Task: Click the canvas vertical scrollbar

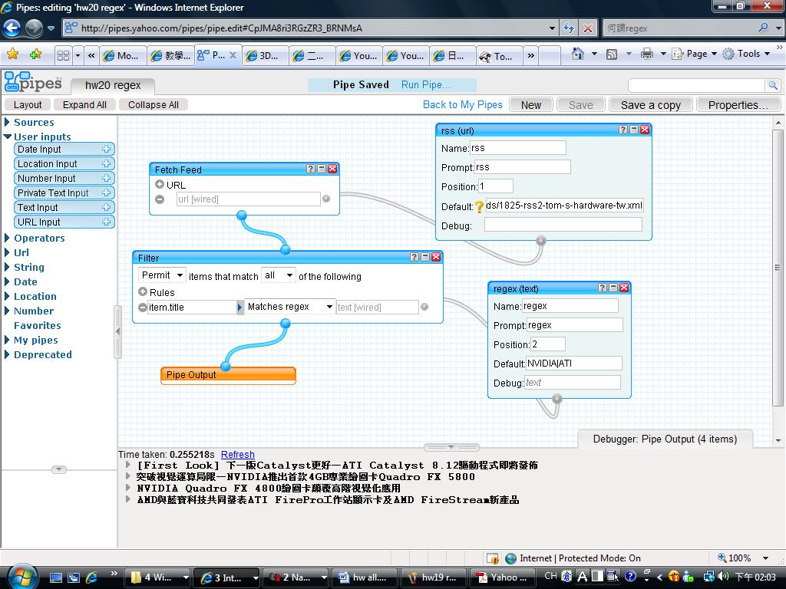Action: coord(778,268)
